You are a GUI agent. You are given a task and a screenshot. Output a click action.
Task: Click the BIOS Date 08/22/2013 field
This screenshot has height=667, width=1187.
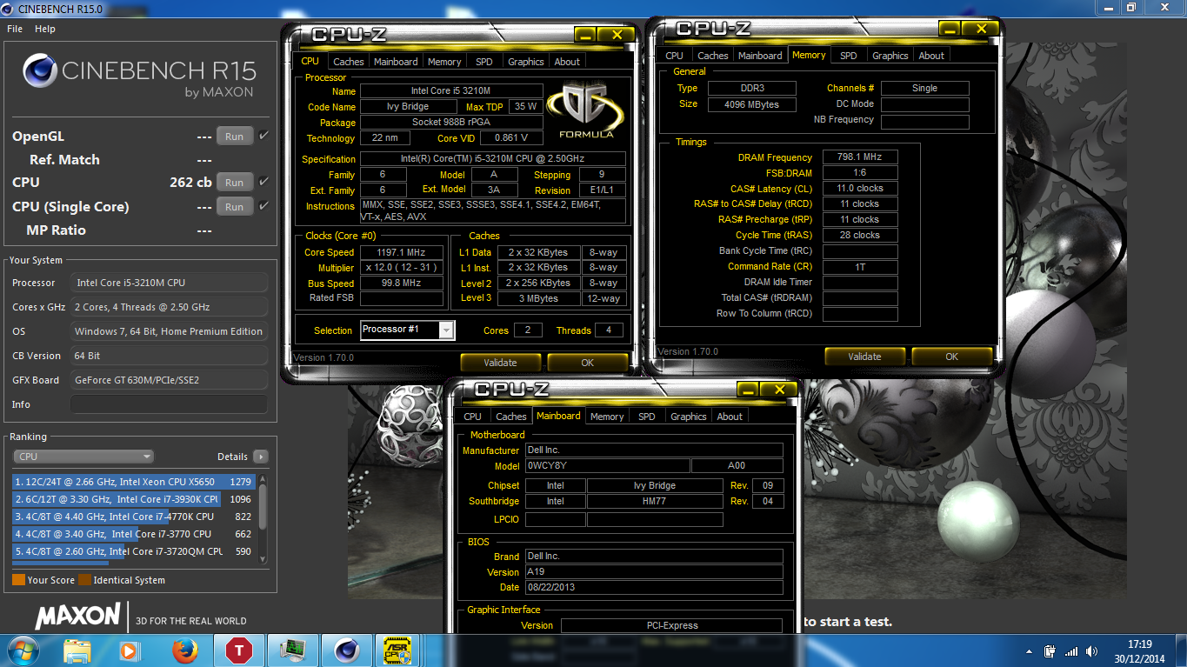click(x=654, y=587)
